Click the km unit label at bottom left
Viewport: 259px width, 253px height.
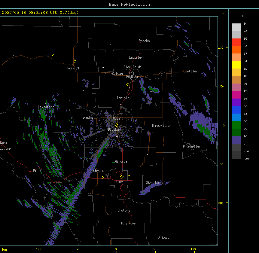(x=5, y=249)
